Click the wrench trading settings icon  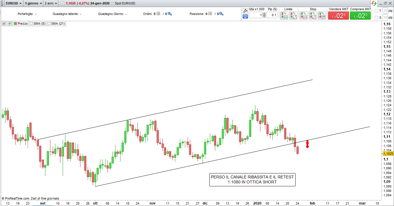pos(245,11)
